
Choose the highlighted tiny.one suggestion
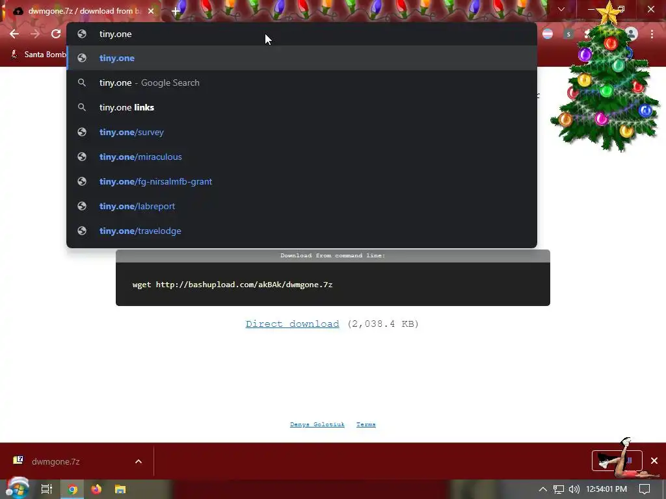click(302, 58)
